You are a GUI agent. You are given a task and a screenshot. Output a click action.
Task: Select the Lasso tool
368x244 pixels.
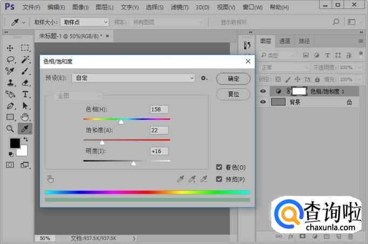(10, 59)
